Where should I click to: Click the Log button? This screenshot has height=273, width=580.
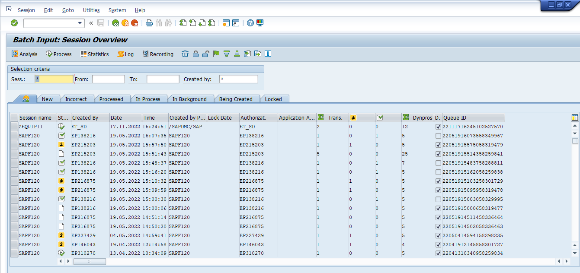coord(125,54)
